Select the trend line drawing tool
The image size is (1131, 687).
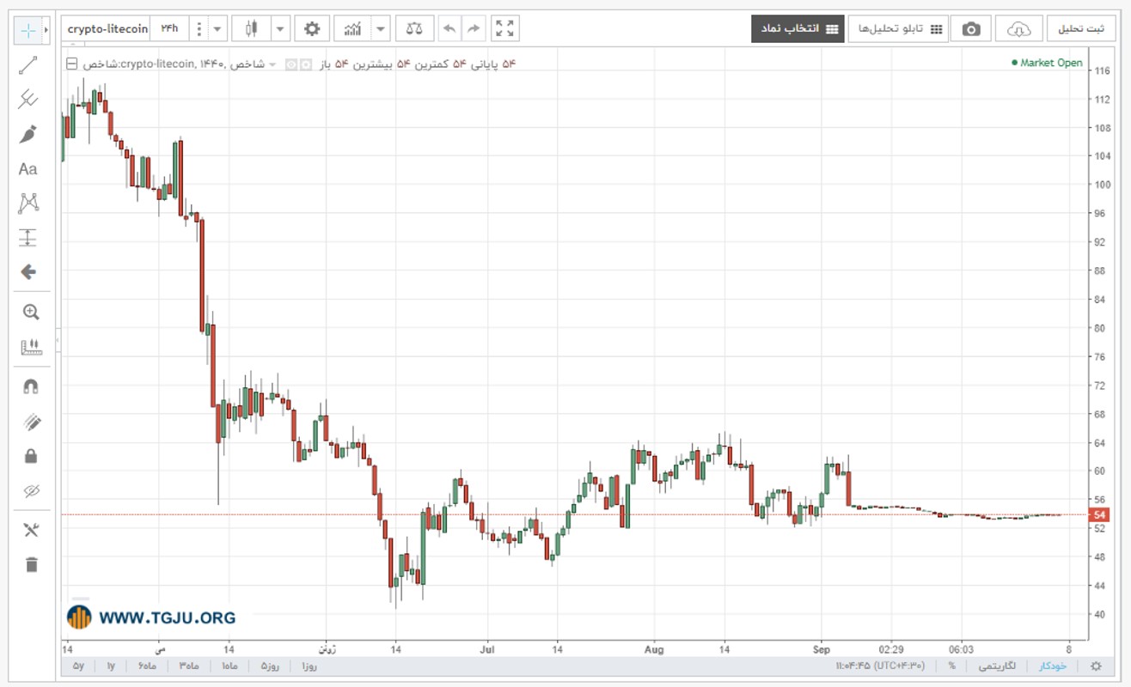click(28, 65)
